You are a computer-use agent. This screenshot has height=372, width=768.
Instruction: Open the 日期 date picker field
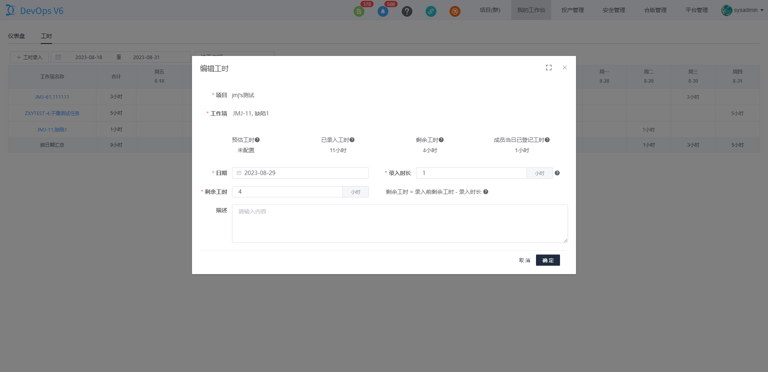300,173
